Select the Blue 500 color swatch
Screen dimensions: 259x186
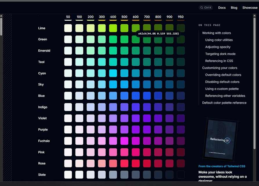point(124,96)
